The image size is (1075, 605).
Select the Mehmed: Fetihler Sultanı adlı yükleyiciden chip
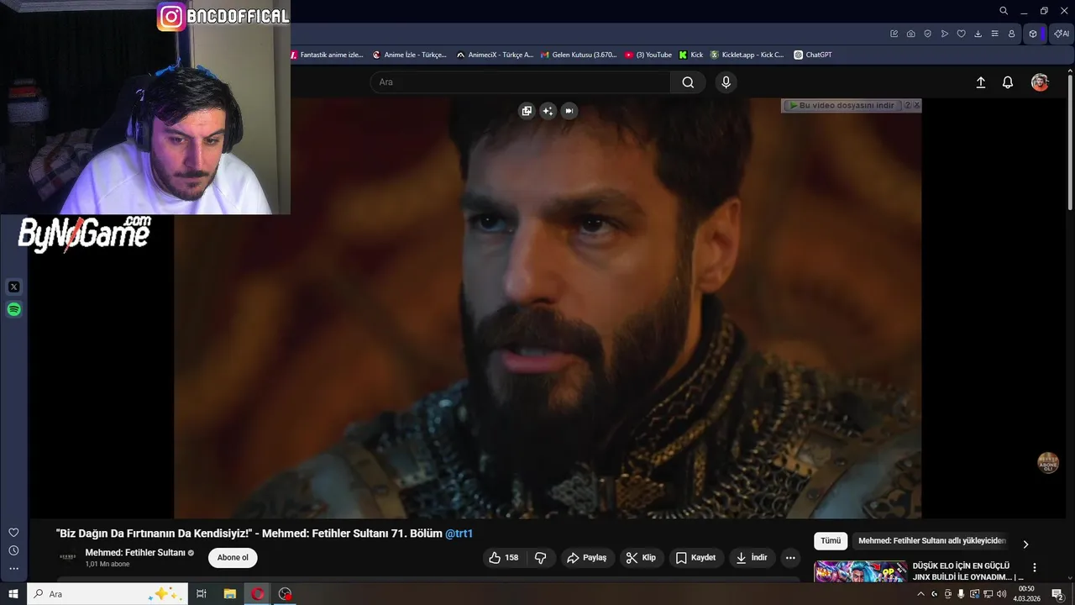pos(931,541)
